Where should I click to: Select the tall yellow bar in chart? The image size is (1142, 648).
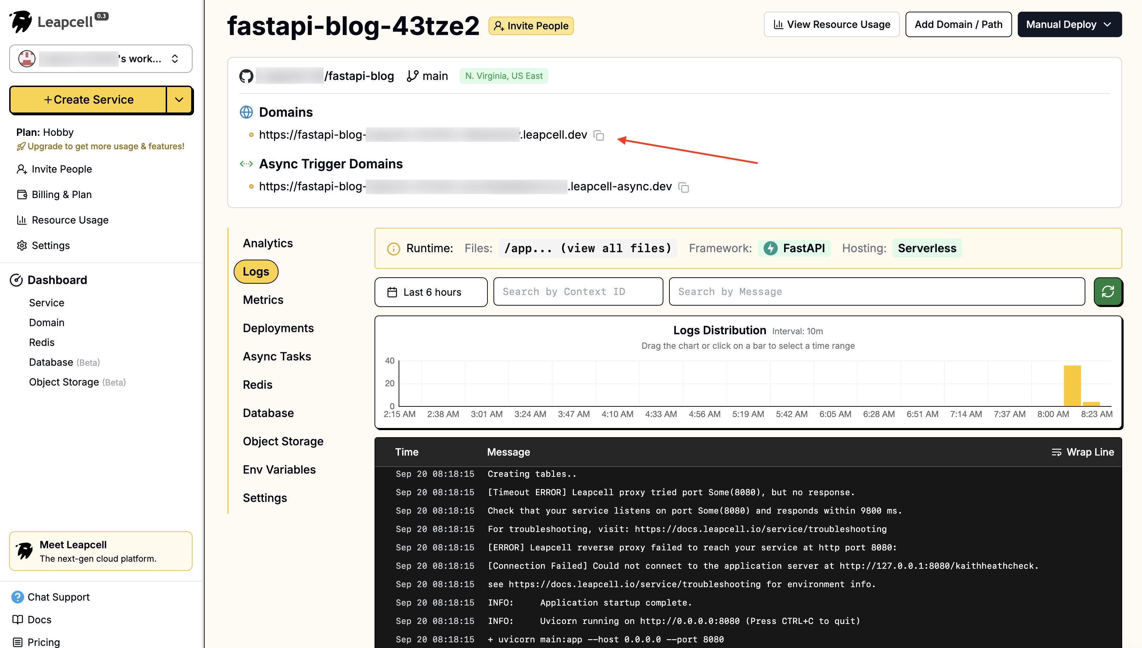(x=1072, y=385)
